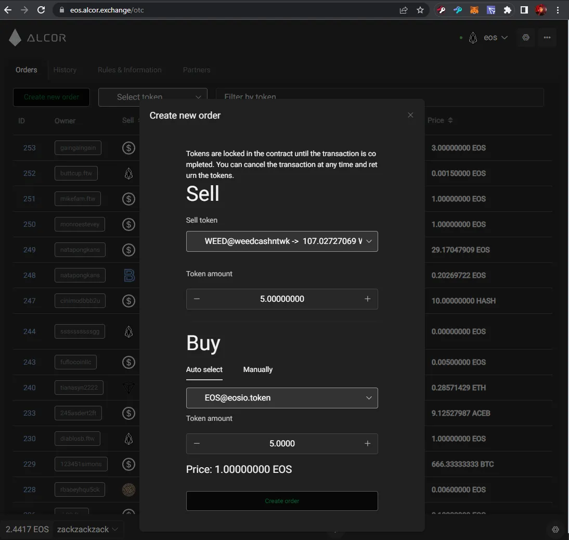569x540 pixels.
Task: Open order ID 240
Action: 30,388
